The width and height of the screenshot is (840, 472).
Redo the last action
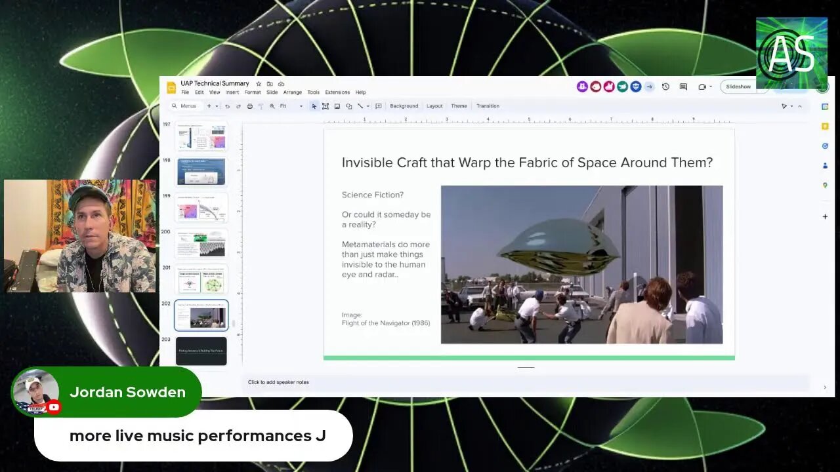click(x=238, y=106)
